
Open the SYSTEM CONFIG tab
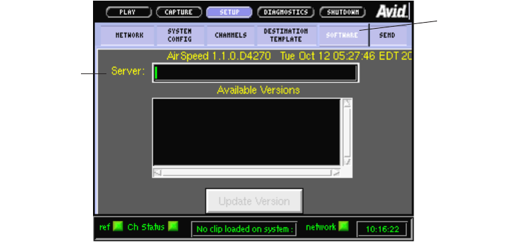(179, 35)
